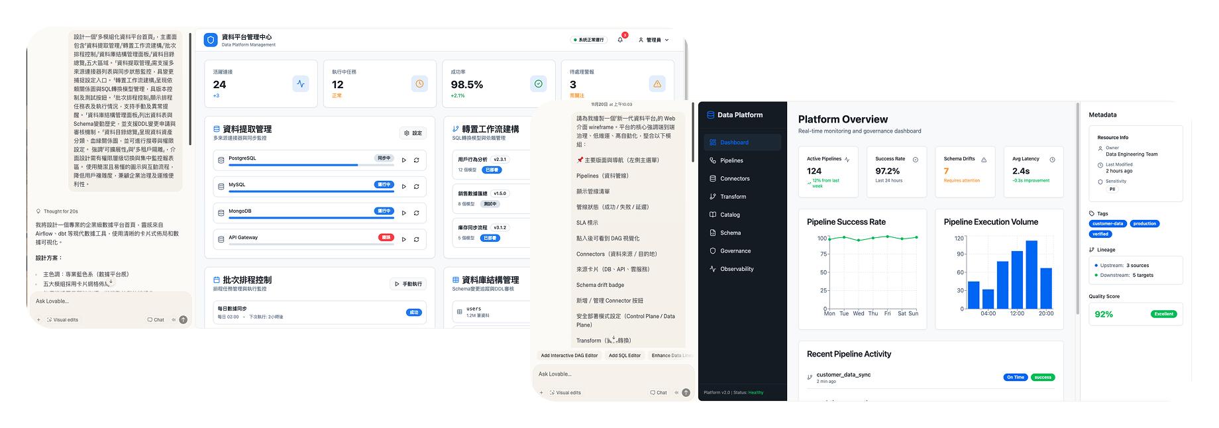Refresh the MySQL connector sync
The image size is (1219, 428).
pos(417,187)
